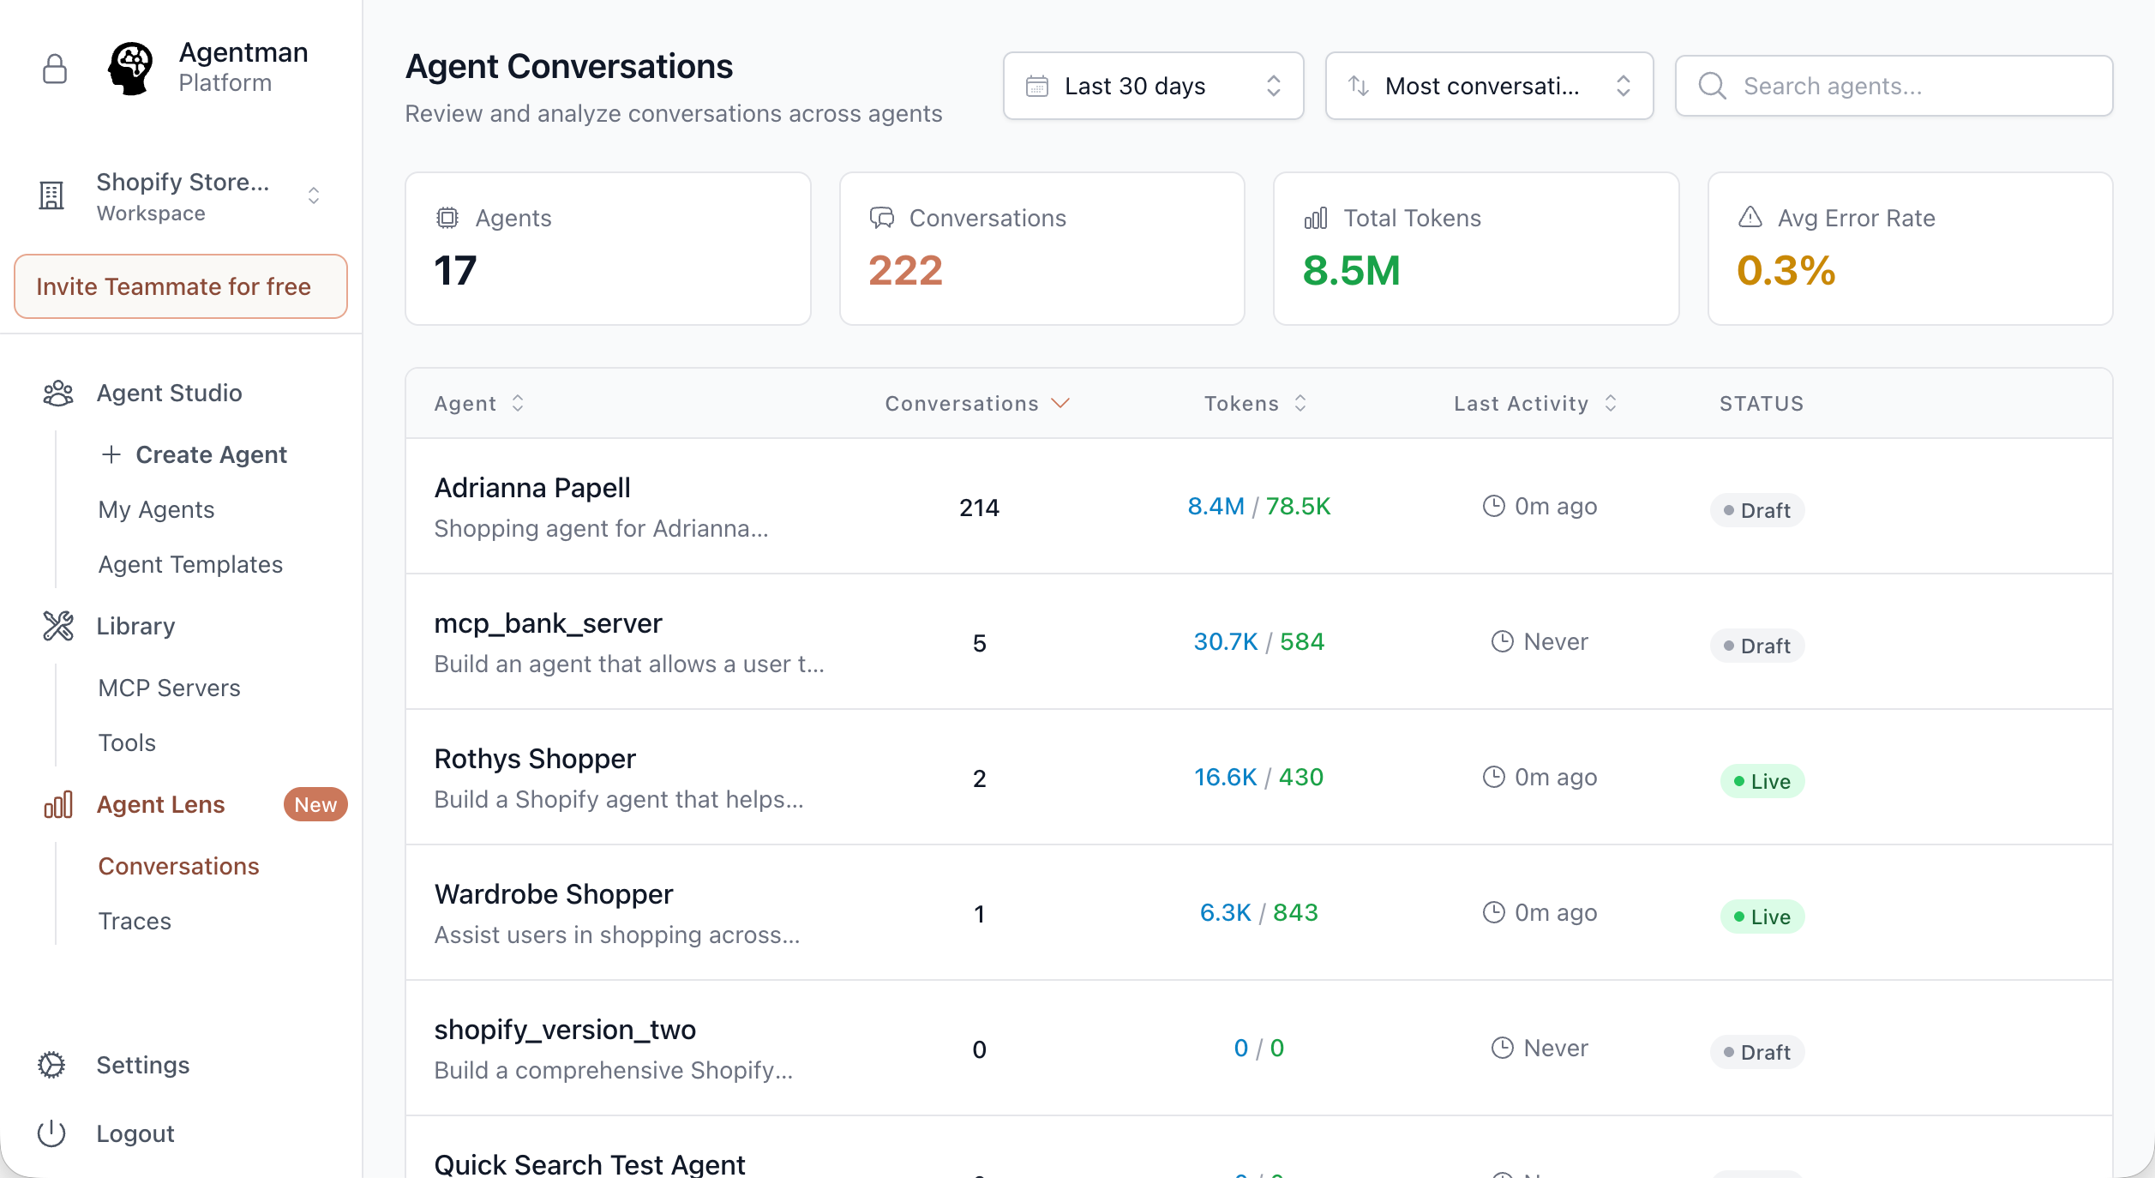The height and width of the screenshot is (1178, 2155).
Task: Open the Adrianna Papell agent
Action: (531, 487)
